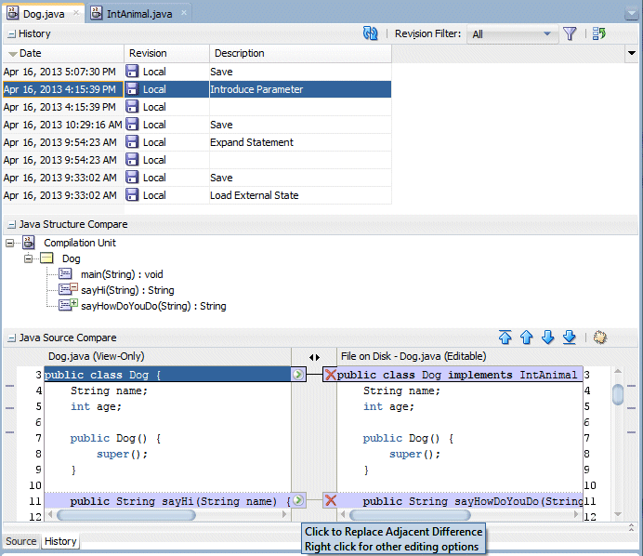This screenshot has height=556, width=643.
Task: Select sayHowDoYouDo(String) : String tree item
Action: tap(153, 306)
